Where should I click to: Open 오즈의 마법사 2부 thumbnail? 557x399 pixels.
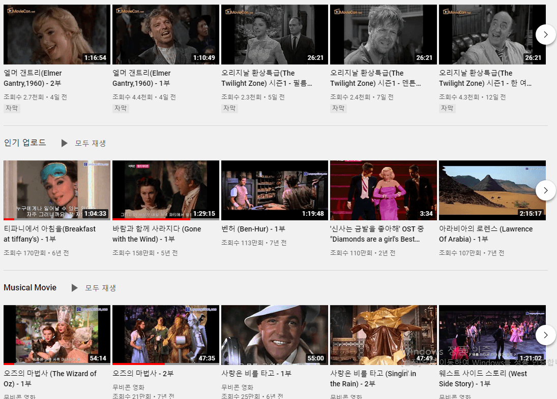click(x=166, y=335)
